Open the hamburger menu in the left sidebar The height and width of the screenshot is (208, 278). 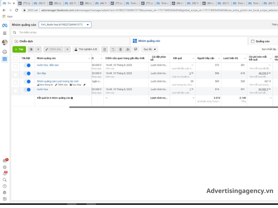click(5, 33)
